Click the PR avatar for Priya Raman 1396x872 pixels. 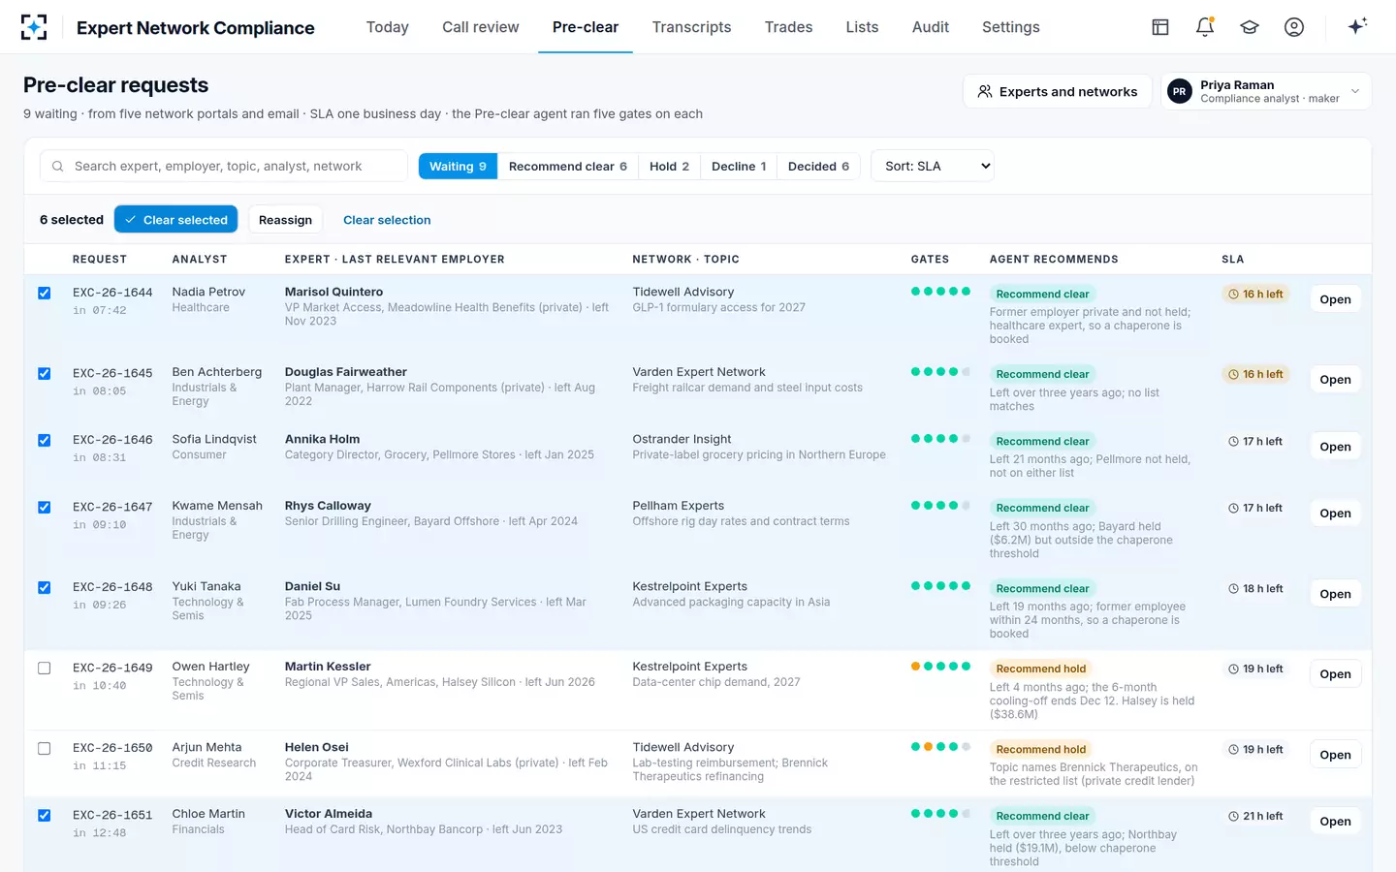click(1180, 92)
